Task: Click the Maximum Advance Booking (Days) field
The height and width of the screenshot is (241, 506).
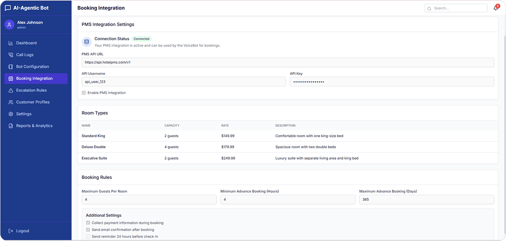Action: [426, 199]
